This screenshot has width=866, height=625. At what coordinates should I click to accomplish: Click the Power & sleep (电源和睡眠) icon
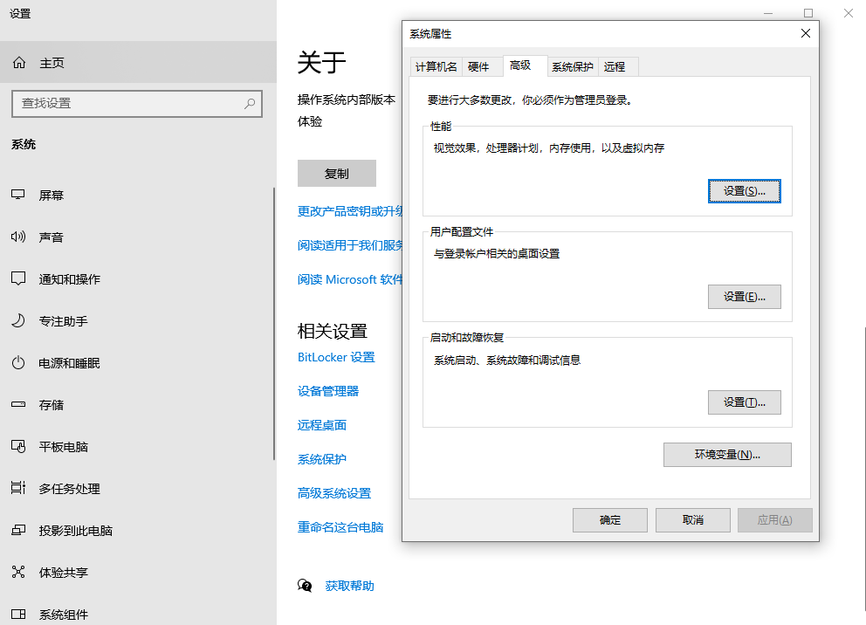point(18,363)
